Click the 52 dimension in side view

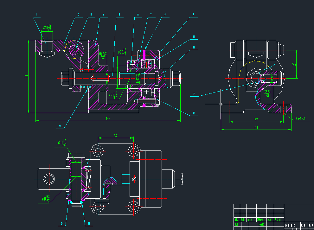tap(256, 119)
